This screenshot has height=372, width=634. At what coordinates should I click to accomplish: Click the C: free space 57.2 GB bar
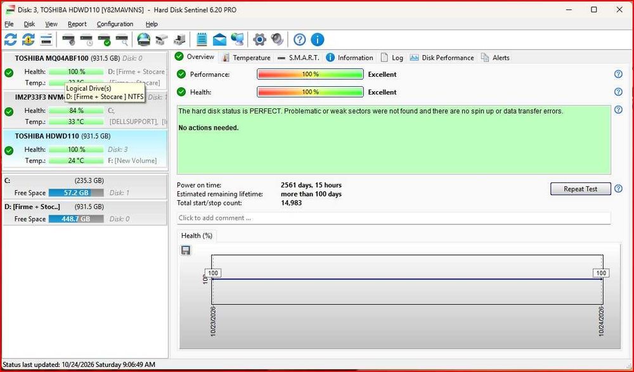76,193
